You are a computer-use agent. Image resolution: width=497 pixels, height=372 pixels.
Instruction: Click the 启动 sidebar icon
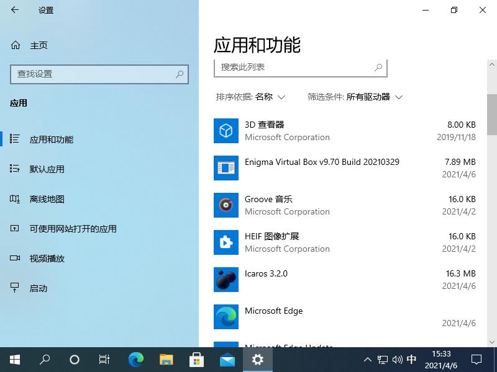coord(14,288)
